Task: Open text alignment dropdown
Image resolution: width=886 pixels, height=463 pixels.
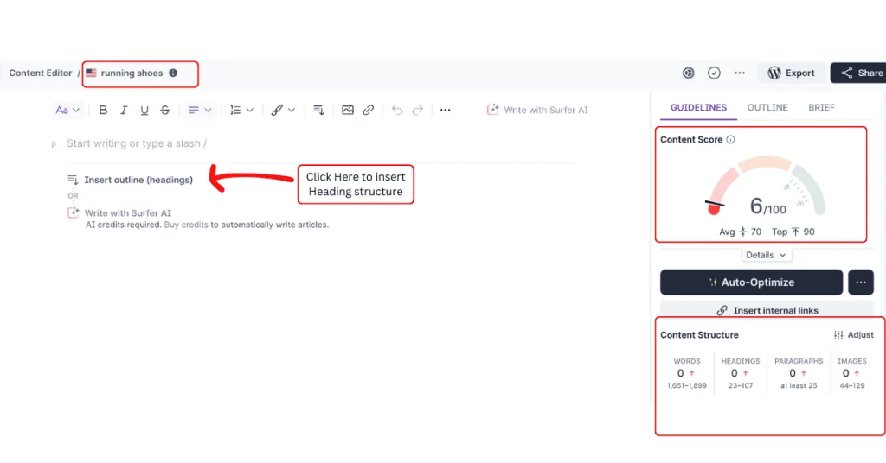Action: click(200, 110)
